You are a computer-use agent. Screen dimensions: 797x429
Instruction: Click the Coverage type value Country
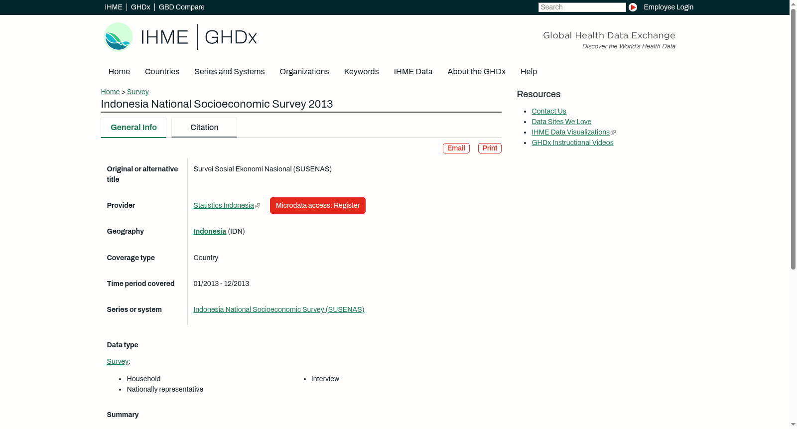click(206, 258)
